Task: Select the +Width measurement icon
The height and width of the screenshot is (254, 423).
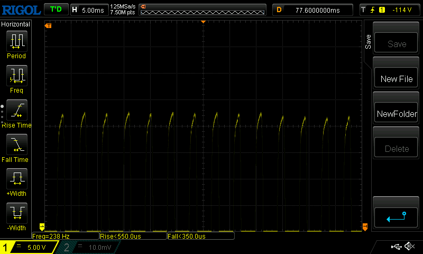Action: [17, 178]
